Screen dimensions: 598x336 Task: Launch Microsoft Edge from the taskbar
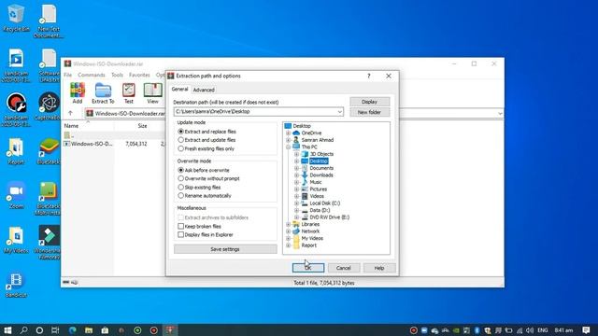[x=73, y=329]
